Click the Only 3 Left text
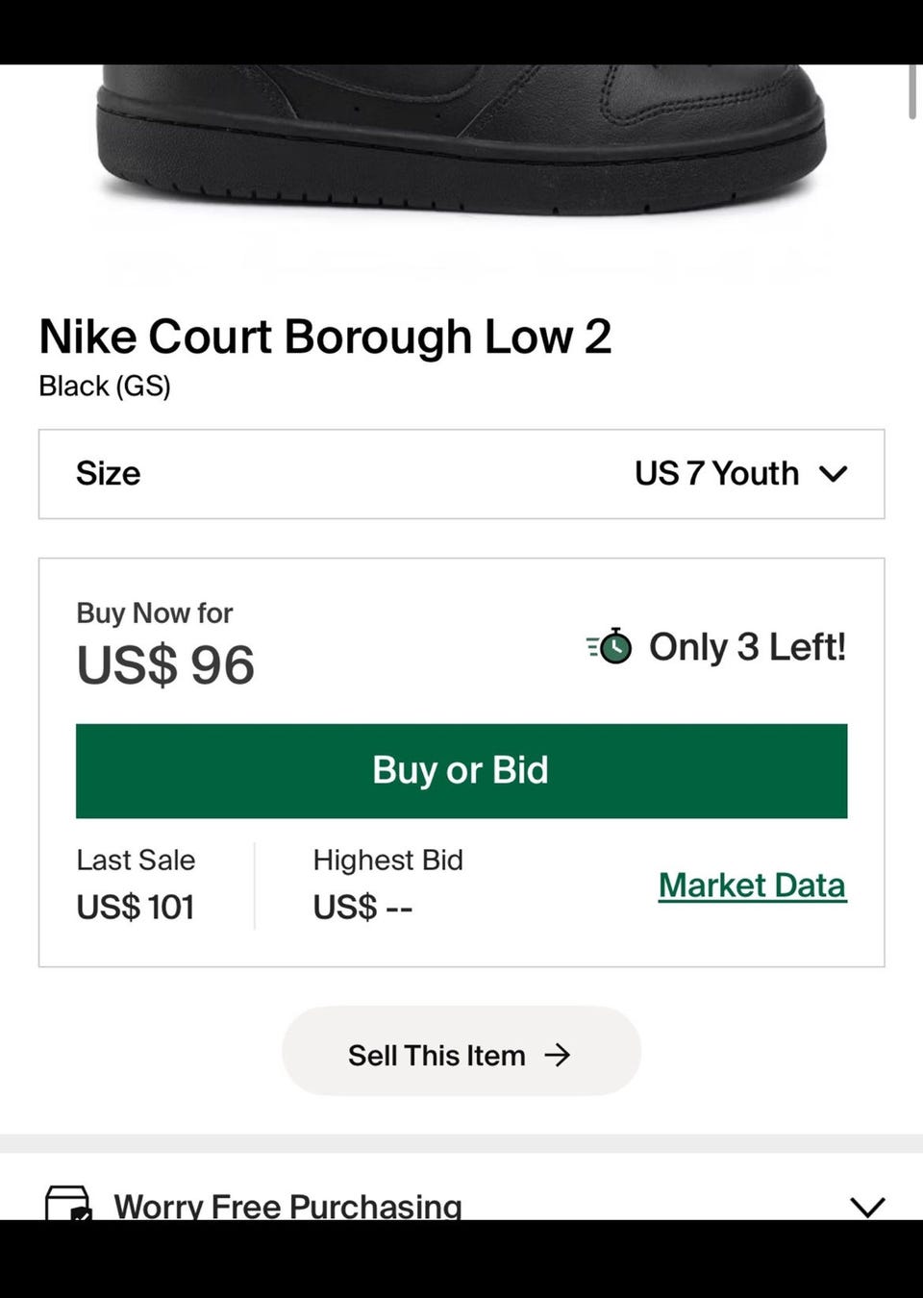This screenshot has height=1298, width=923. coord(747,647)
